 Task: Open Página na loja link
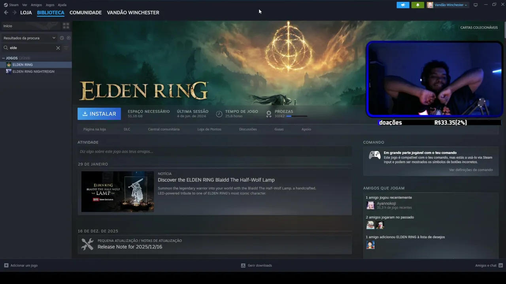click(94, 129)
